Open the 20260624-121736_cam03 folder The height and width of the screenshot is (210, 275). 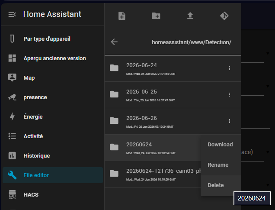click(x=153, y=174)
